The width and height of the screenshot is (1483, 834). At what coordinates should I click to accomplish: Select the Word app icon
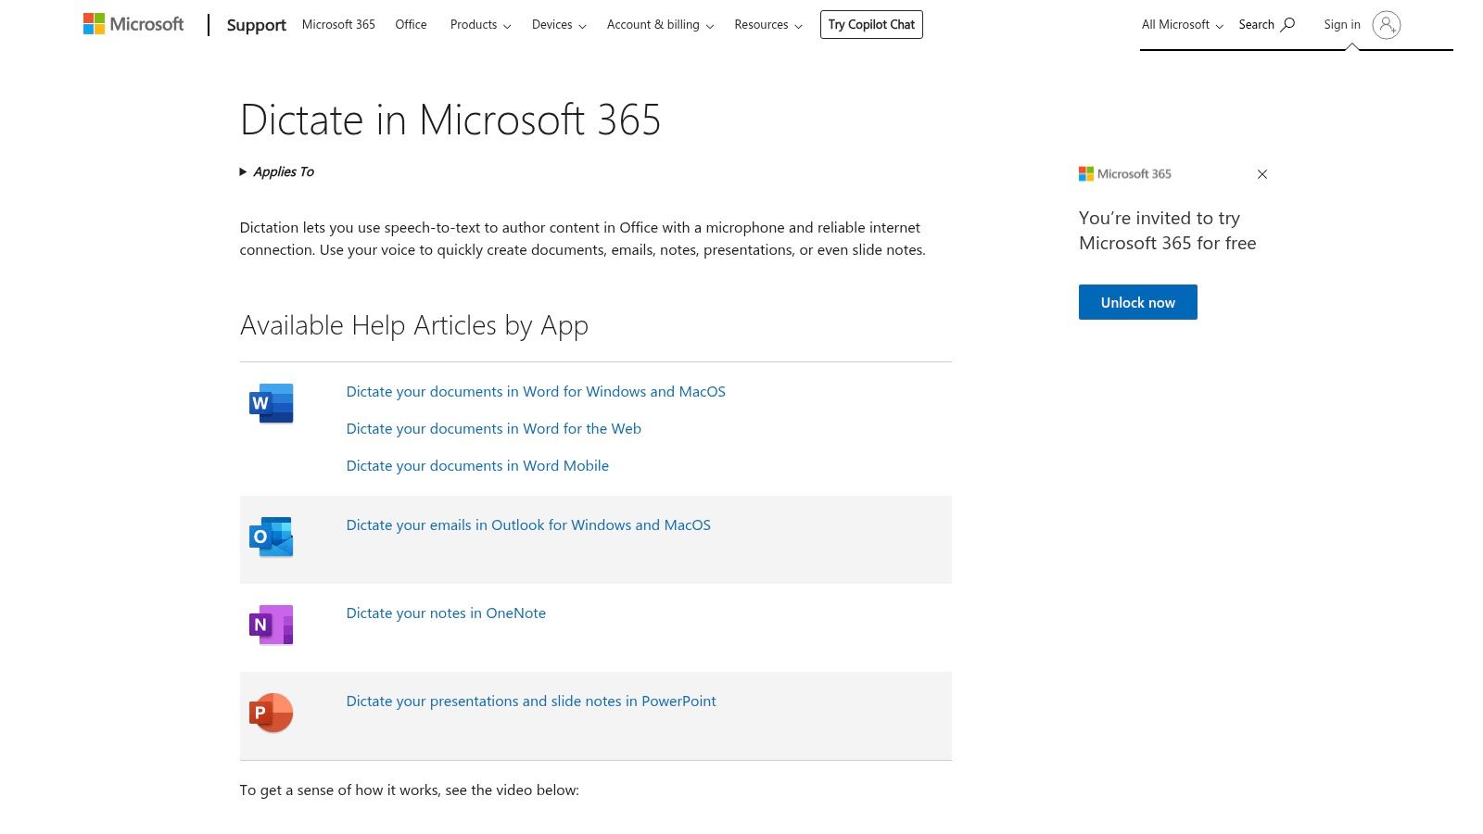pyautogui.click(x=270, y=403)
